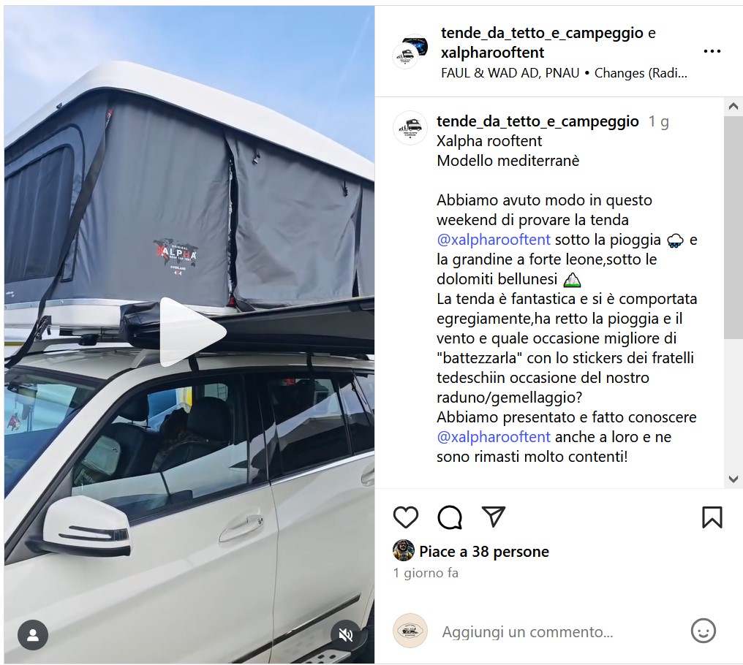This screenshot has width=743, height=665.
Task: Open the emoji picker smiley icon
Action: click(x=704, y=631)
